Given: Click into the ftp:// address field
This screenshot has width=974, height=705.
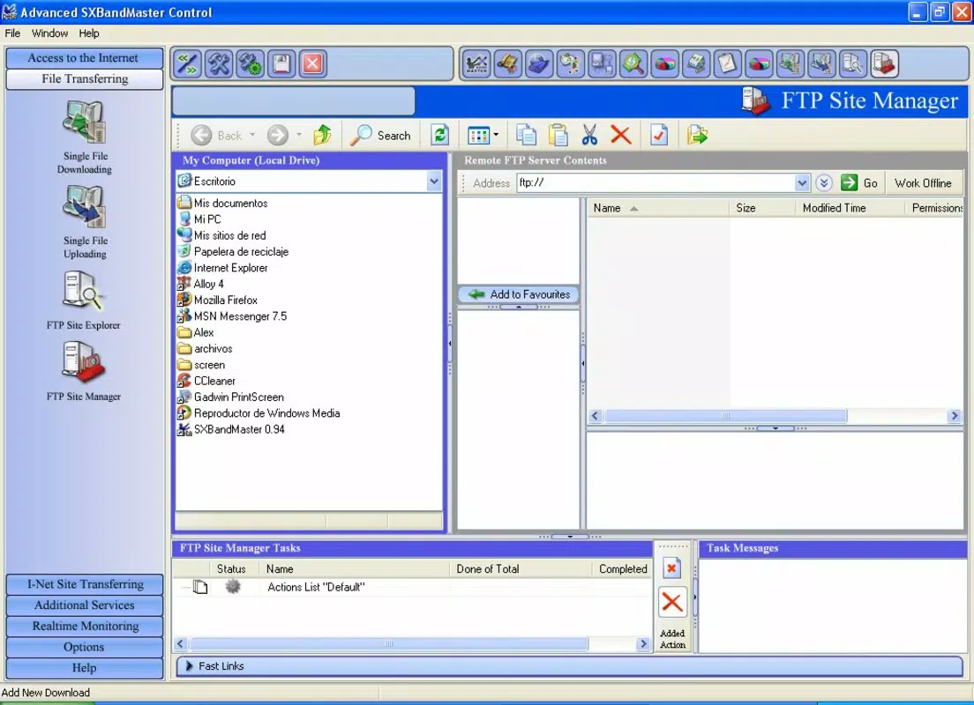Looking at the screenshot, I should point(656,183).
